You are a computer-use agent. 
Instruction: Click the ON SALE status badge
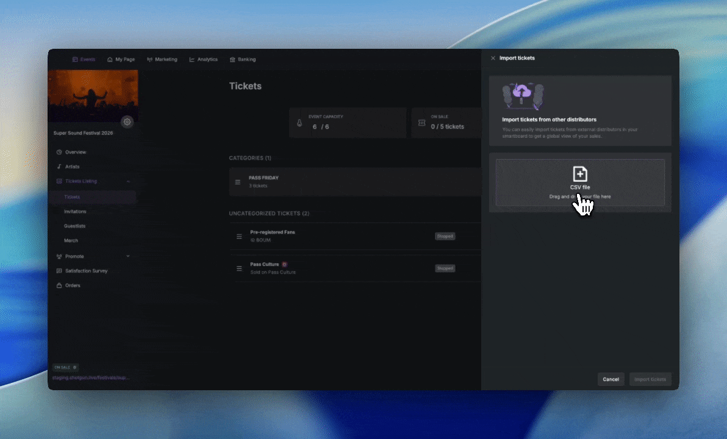[65, 368]
